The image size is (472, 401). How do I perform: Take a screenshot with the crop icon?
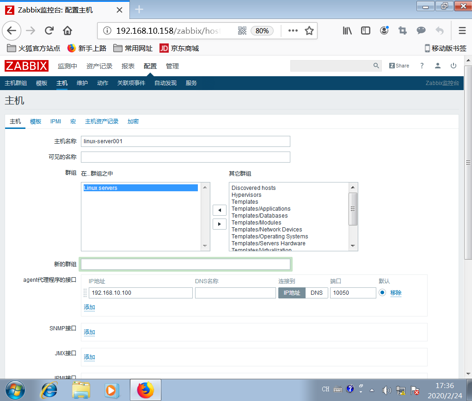[x=403, y=30]
